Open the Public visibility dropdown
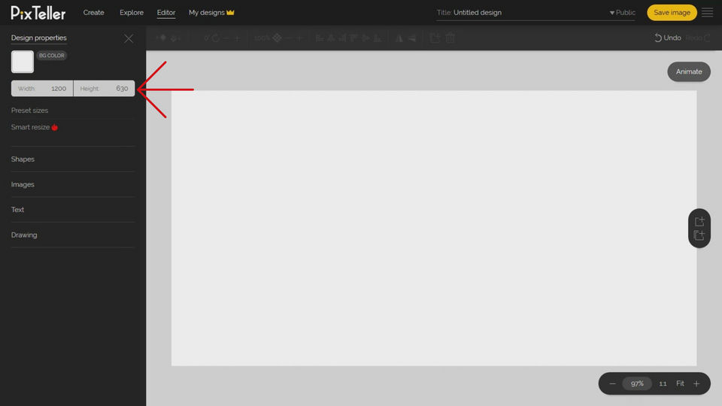Viewport: 722px width, 406px height. tap(622, 13)
